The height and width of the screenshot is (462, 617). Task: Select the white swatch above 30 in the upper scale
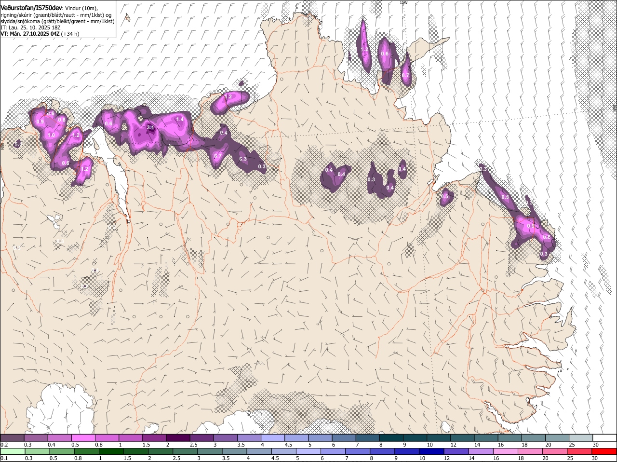click(x=605, y=437)
